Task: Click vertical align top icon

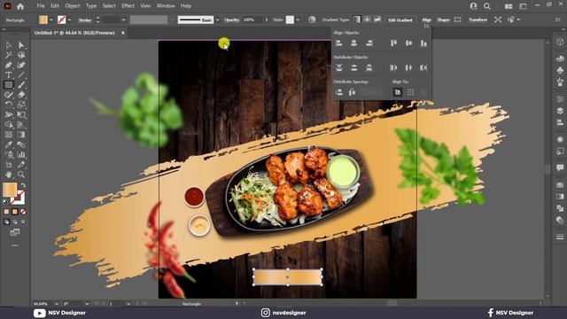Action: pos(393,43)
